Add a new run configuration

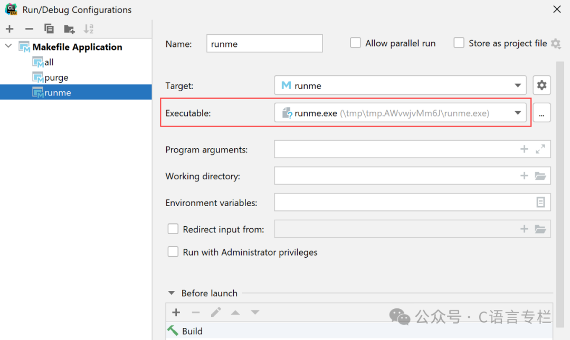click(10, 28)
